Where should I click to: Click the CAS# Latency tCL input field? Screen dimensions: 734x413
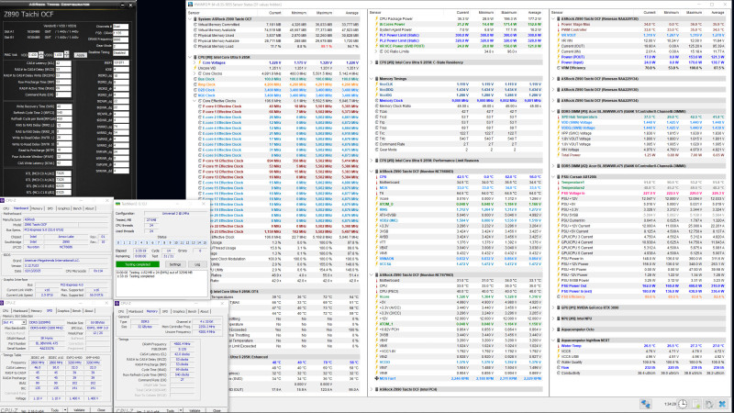(x=63, y=63)
